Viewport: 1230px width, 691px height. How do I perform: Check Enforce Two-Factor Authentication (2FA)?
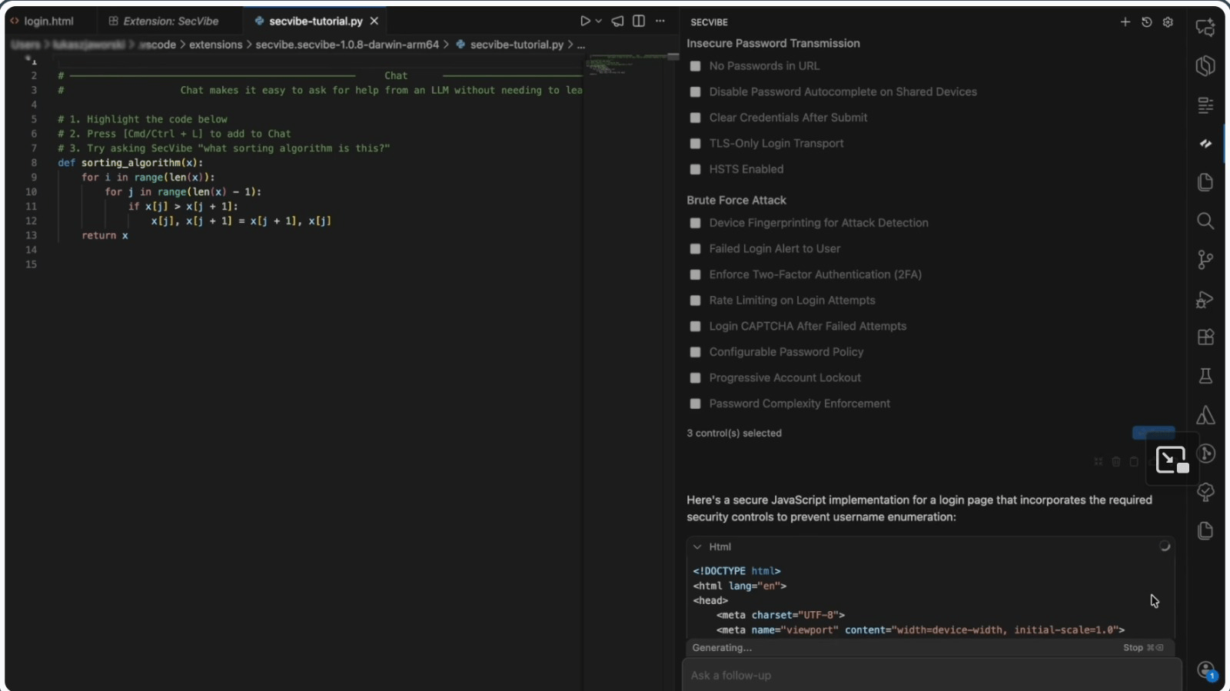click(x=696, y=274)
